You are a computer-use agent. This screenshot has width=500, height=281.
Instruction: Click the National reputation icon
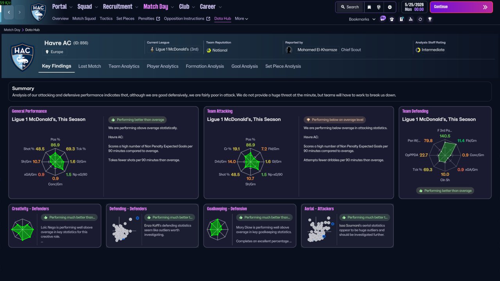pyautogui.click(x=209, y=50)
